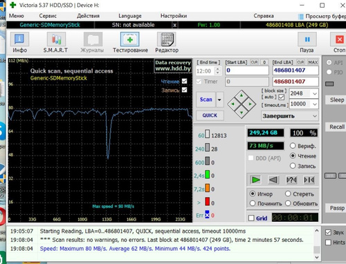Click the Start LBA input field
Viewport: 346px width, 264px height.
tap(247, 70)
